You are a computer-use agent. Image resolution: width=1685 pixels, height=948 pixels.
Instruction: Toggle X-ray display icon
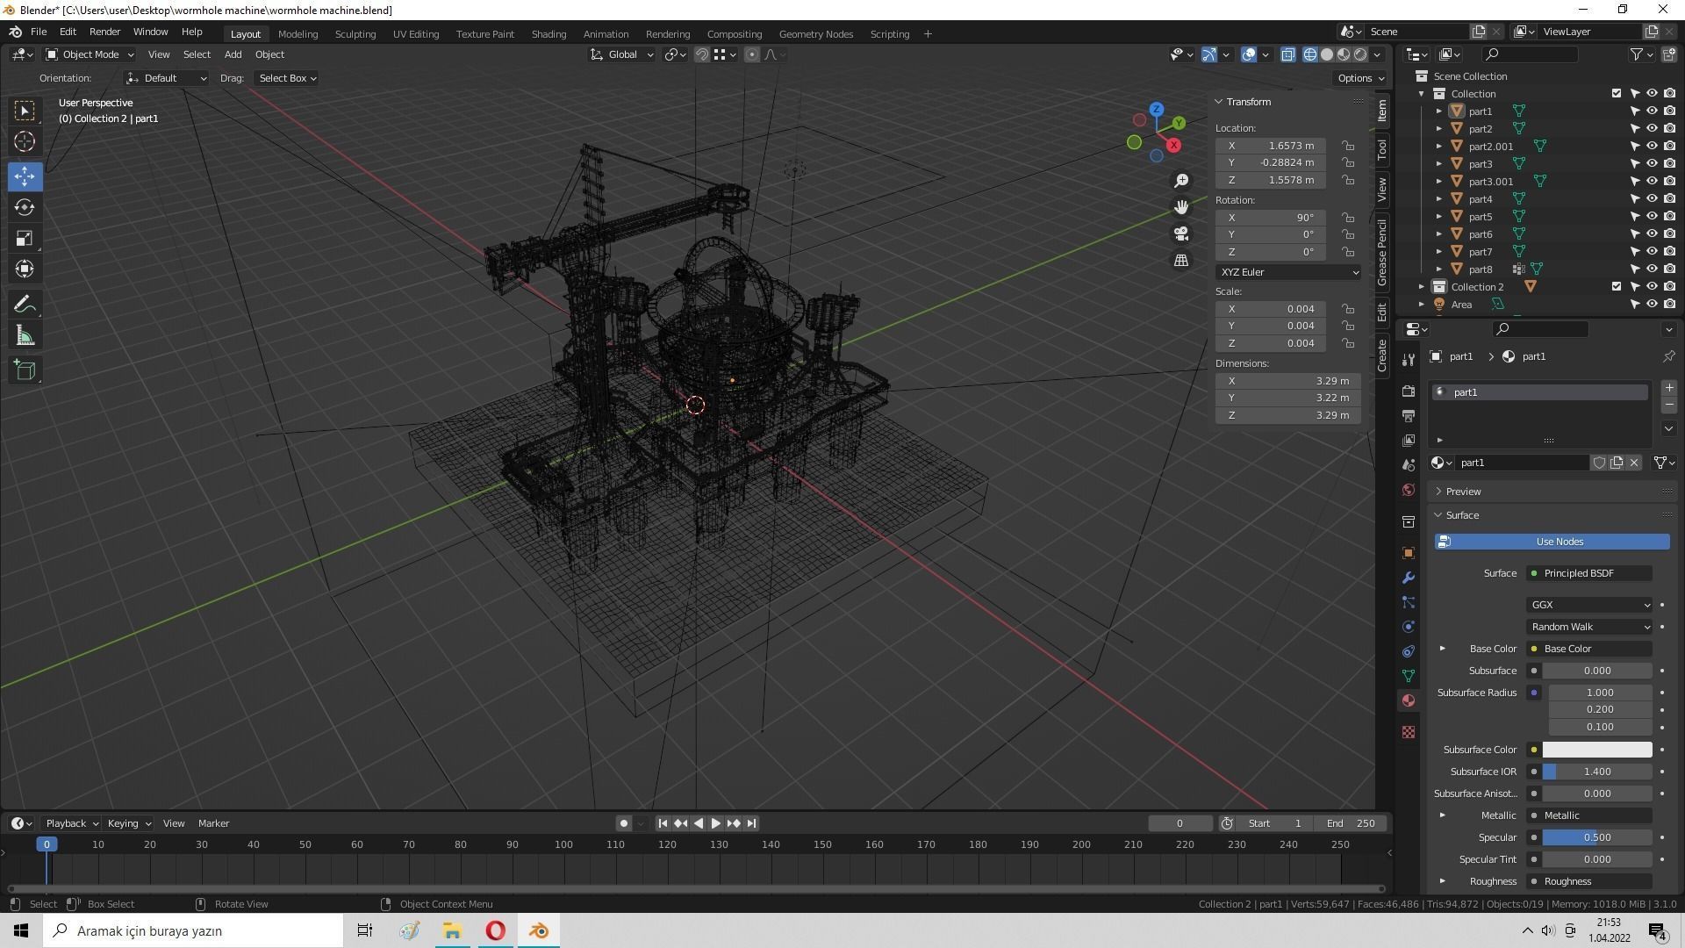click(1287, 54)
